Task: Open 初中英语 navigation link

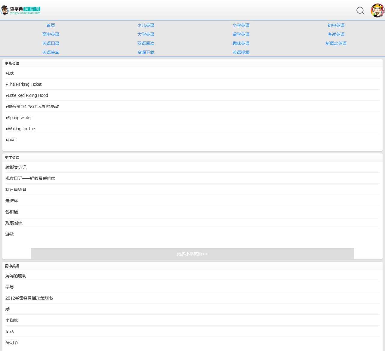Action: 336,25
